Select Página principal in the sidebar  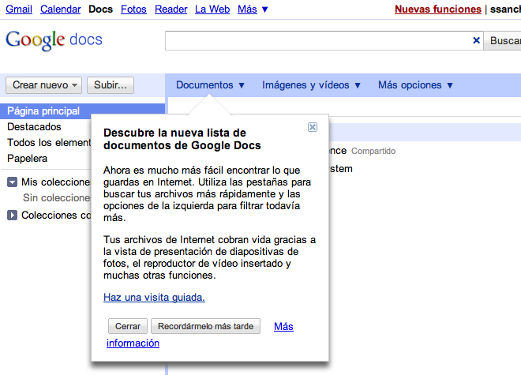click(x=82, y=111)
